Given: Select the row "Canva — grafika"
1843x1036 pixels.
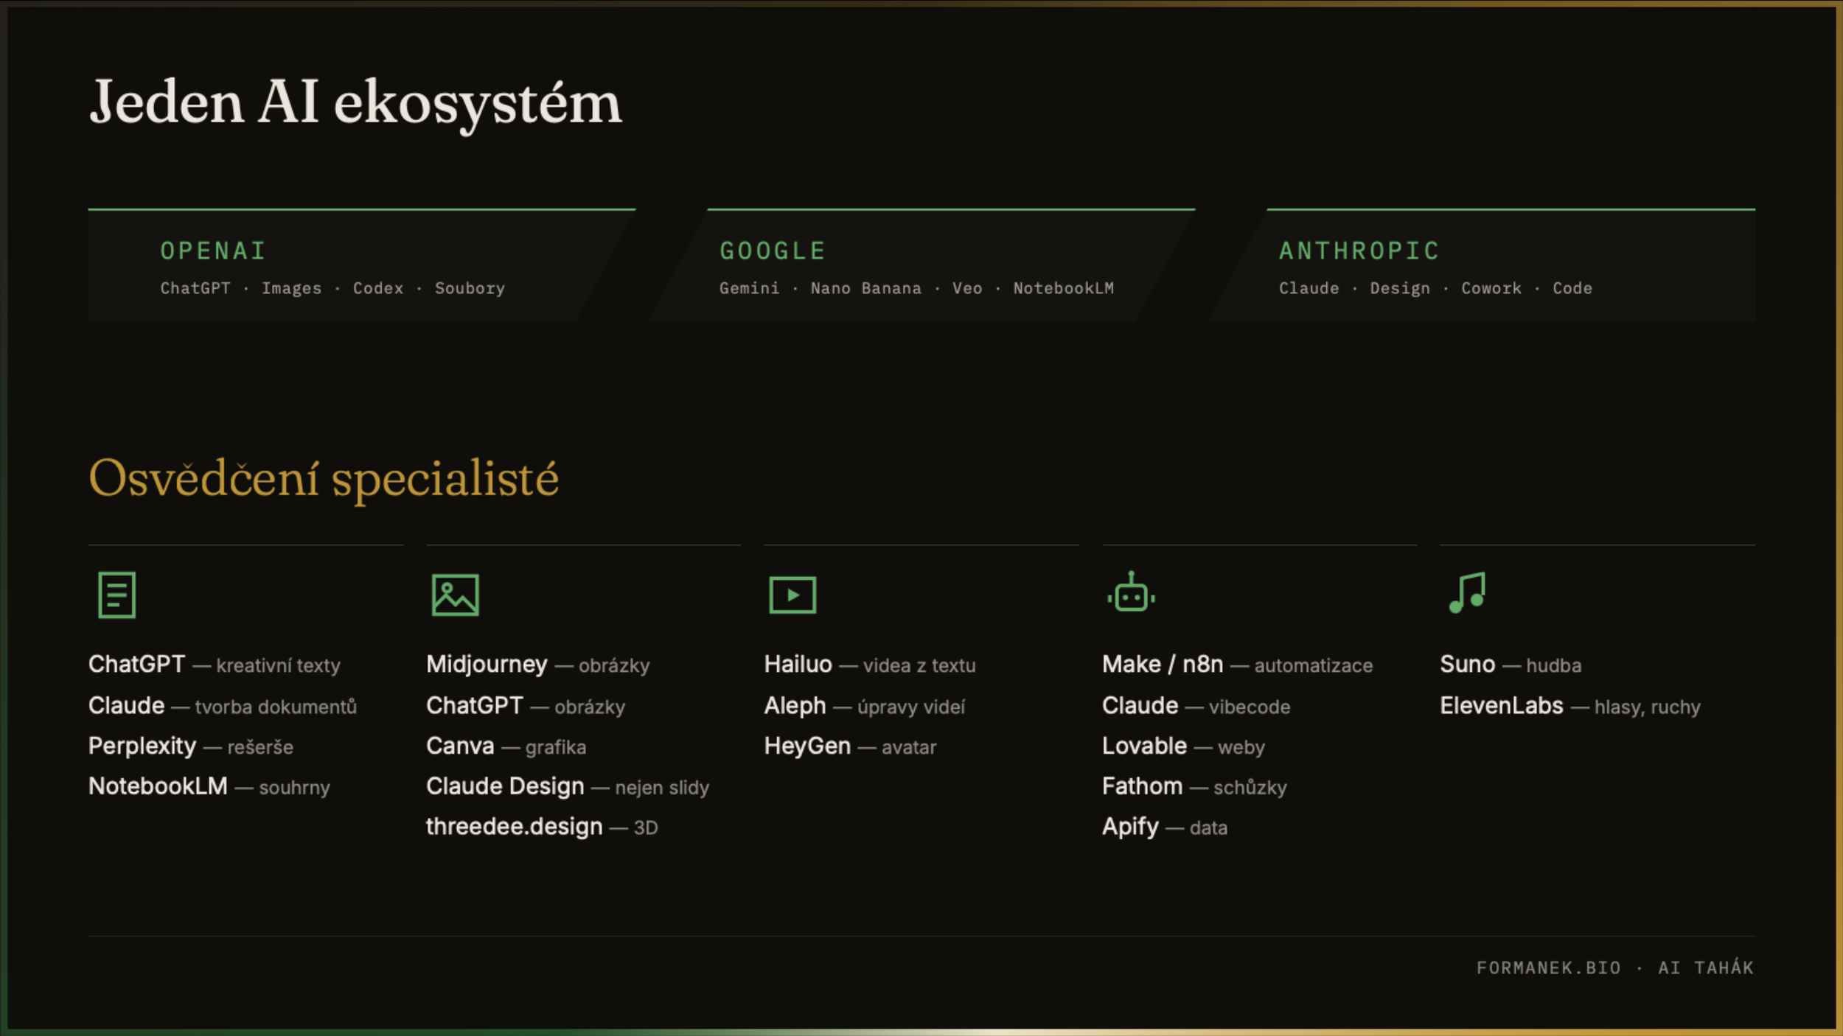Looking at the screenshot, I should click(x=506, y=746).
